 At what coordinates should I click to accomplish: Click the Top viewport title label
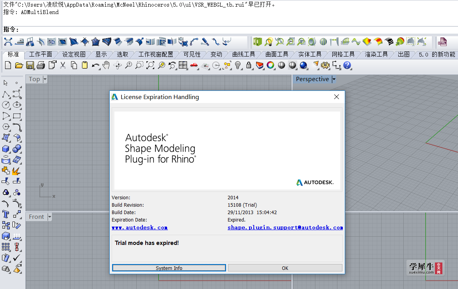click(34, 79)
